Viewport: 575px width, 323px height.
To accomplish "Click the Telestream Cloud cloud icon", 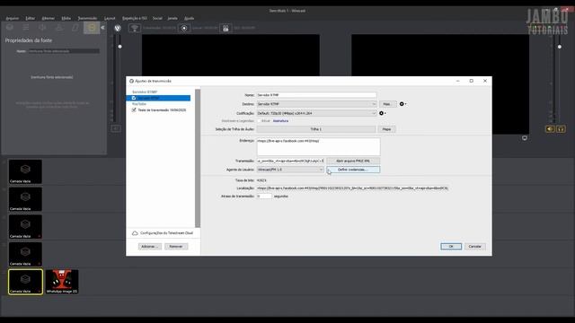I will coord(135,233).
